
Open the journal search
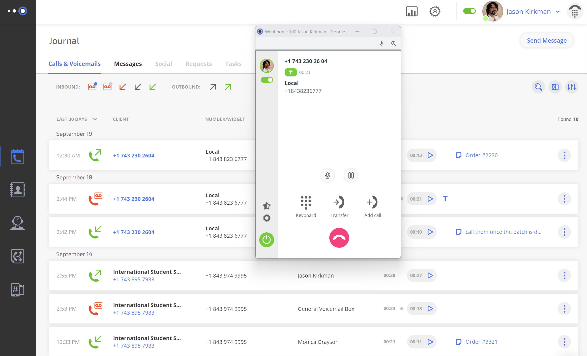(538, 87)
